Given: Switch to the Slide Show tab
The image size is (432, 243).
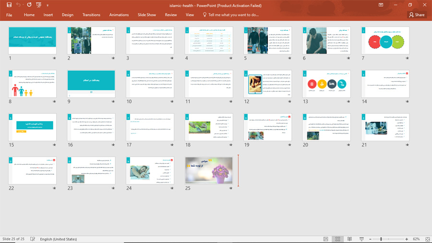Looking at the screenshot, I should 147,15.
